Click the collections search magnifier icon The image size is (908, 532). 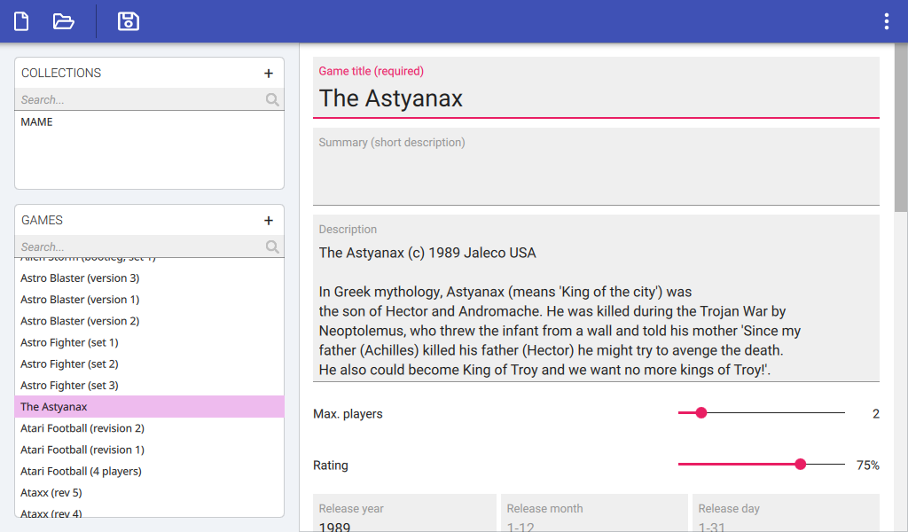(x=272, y=99)
